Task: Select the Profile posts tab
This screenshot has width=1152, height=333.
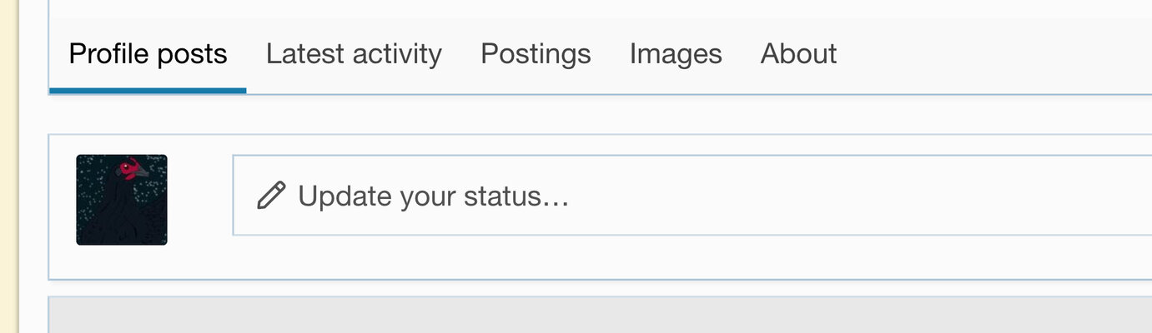Action: [148, 54]
